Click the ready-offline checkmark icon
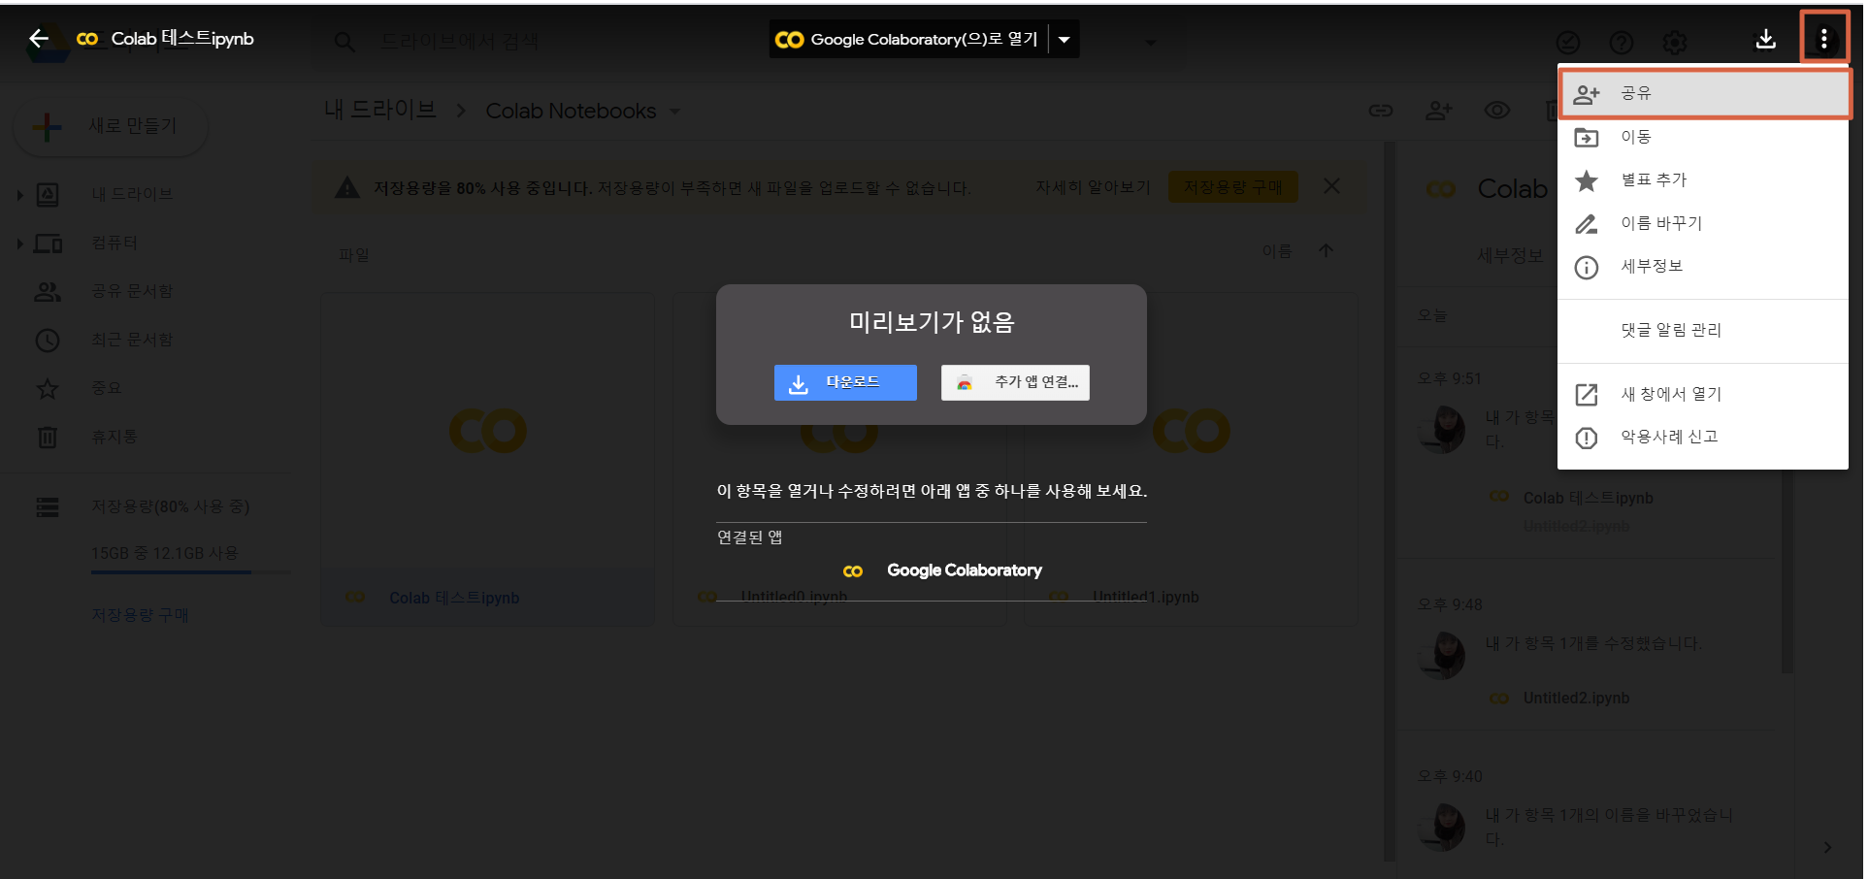 pyautogui.click(x=1568, y=43)
